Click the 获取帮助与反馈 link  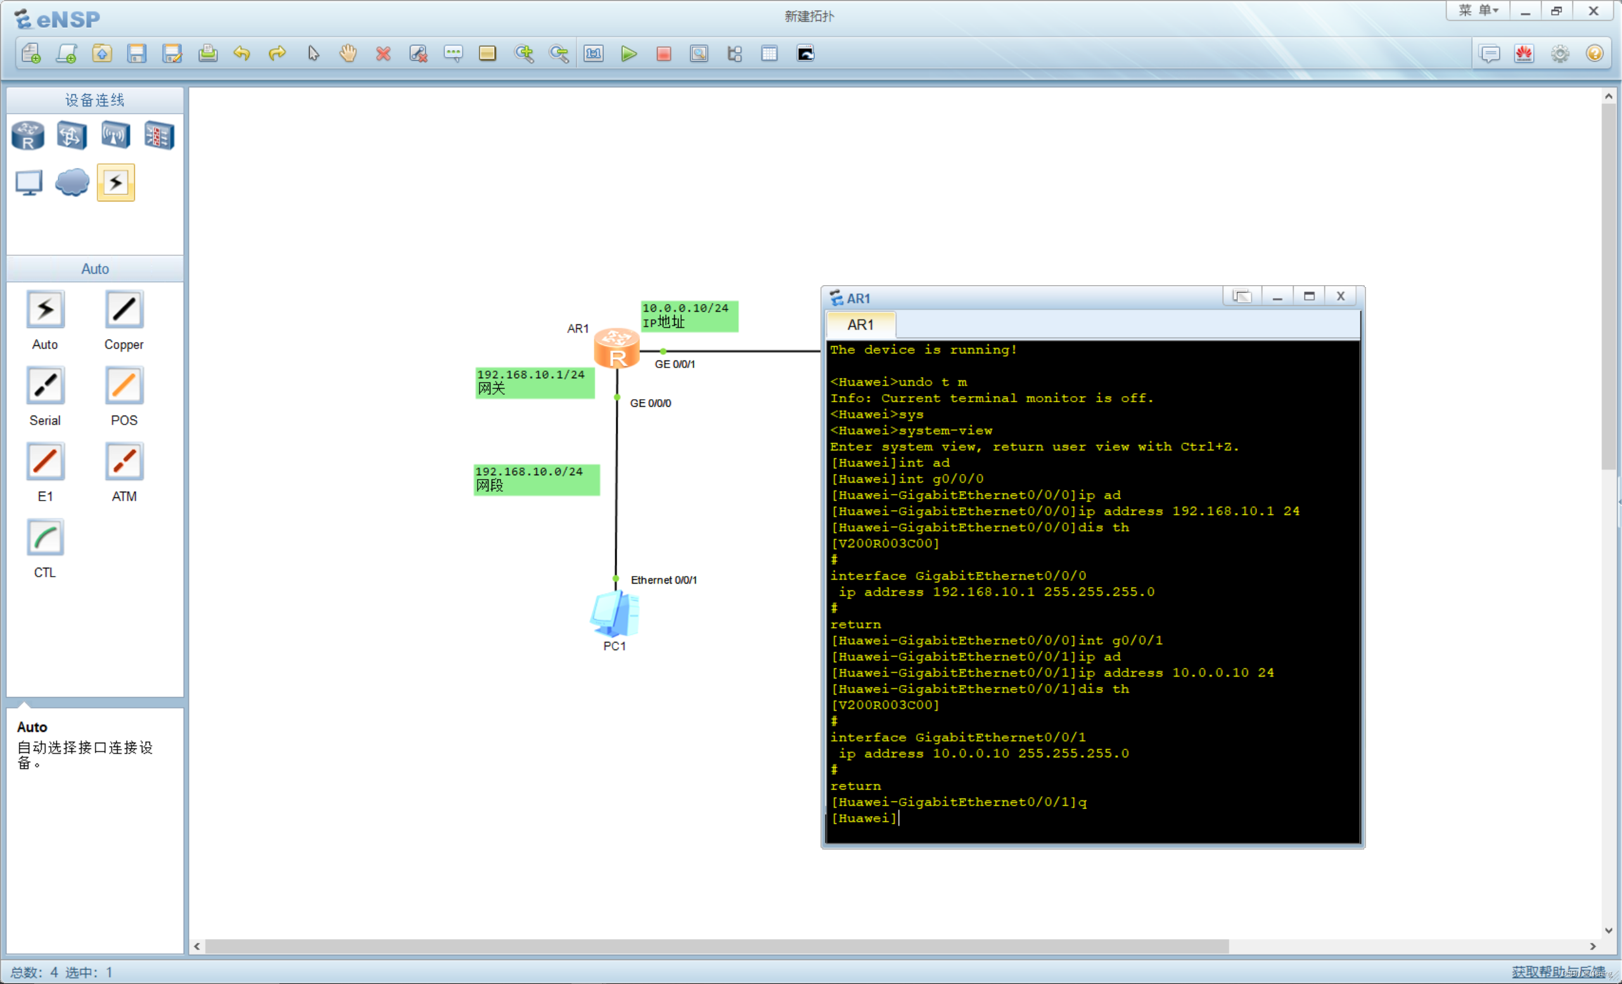[1557, 971]
